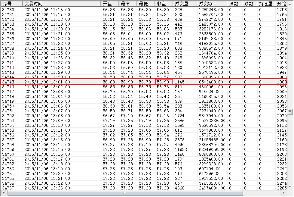
Task: Click serial number 34750
Action: pyautogui.click(x=8, y=106)
